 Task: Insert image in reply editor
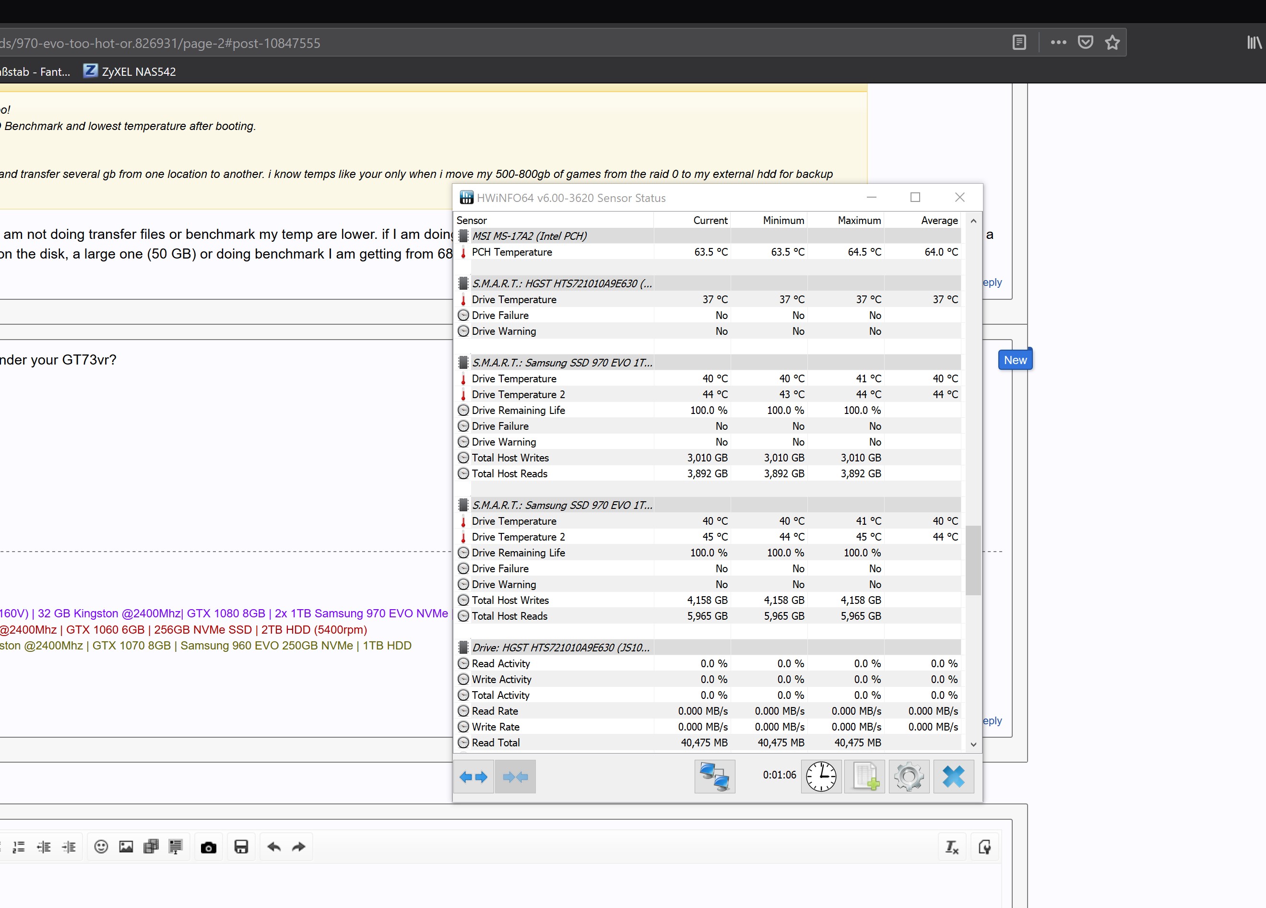tap(126, 847)
